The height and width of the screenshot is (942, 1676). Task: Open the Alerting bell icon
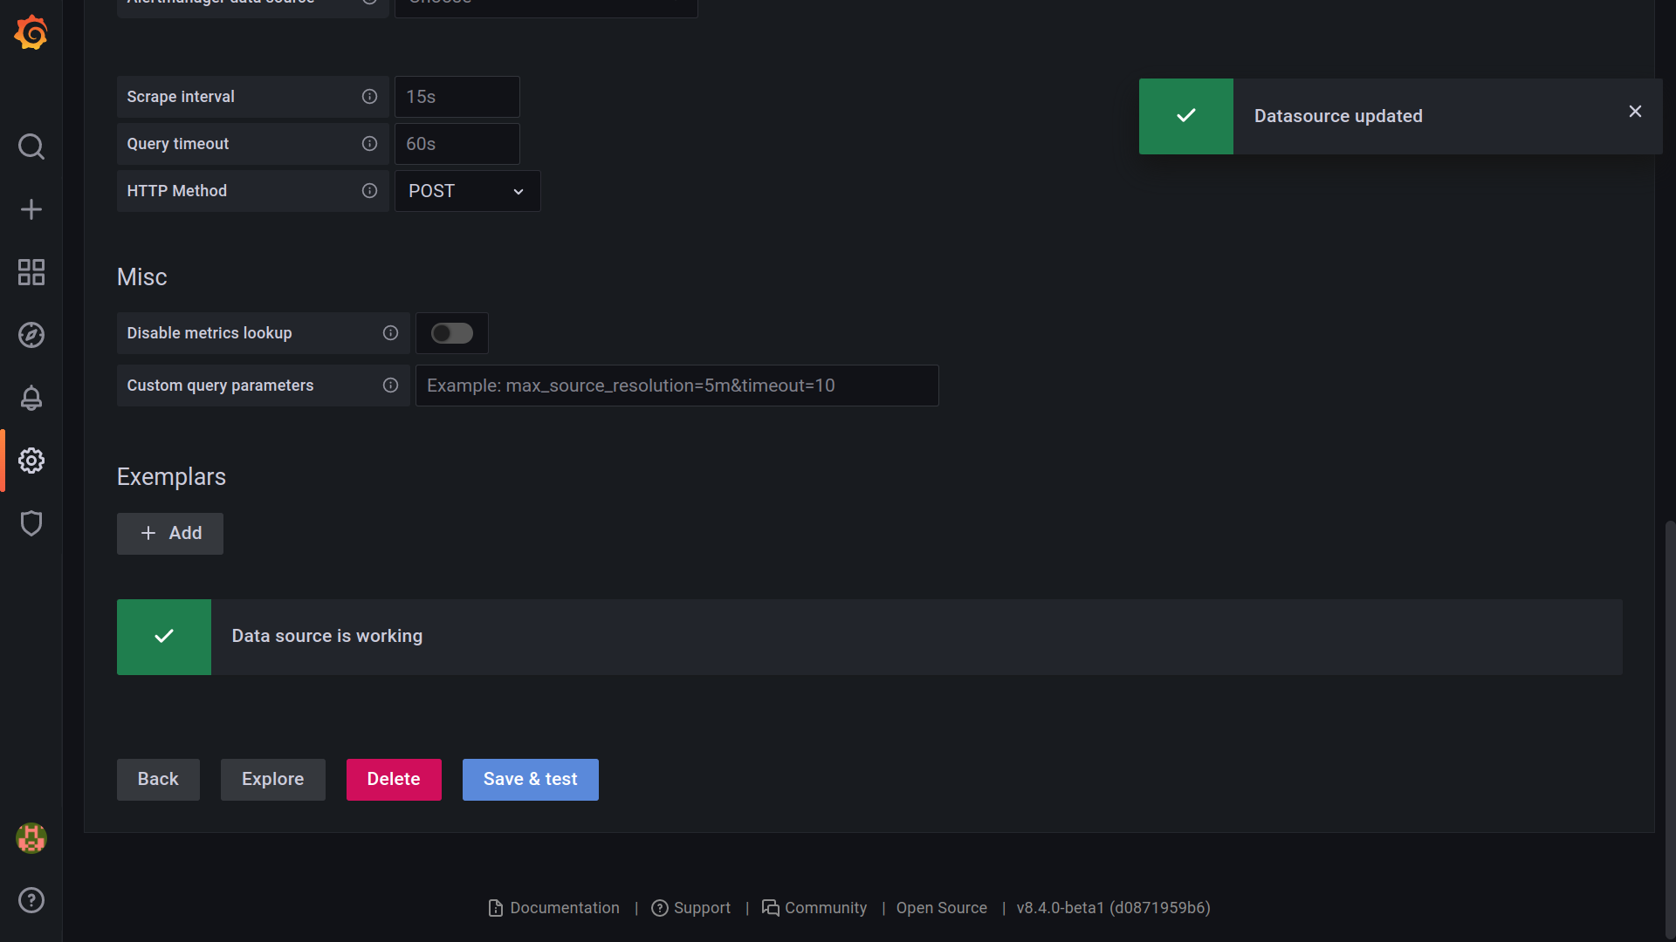click(31, 398)
